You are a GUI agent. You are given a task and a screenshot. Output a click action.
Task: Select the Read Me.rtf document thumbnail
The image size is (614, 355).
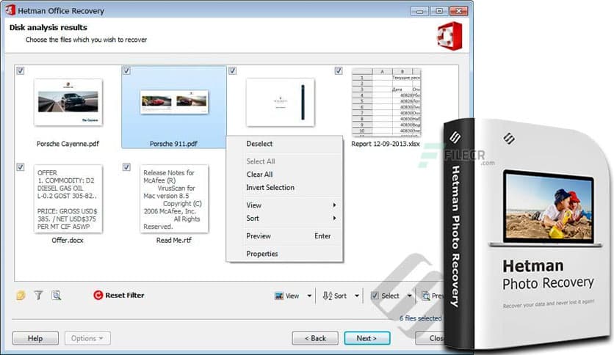pos(174,199)
